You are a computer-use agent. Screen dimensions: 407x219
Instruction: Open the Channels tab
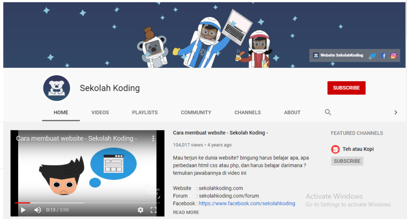(x=248, y=113)
